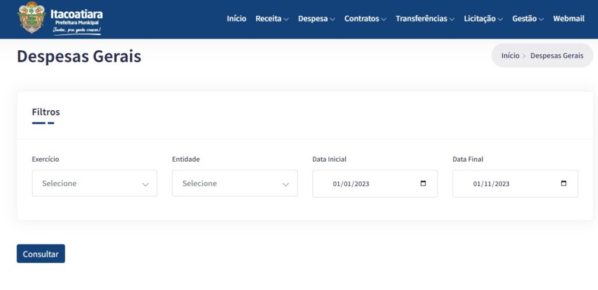This screenshot has height=290, width=598.
Task: Click the Data Final date field
Action: (515, 184)
